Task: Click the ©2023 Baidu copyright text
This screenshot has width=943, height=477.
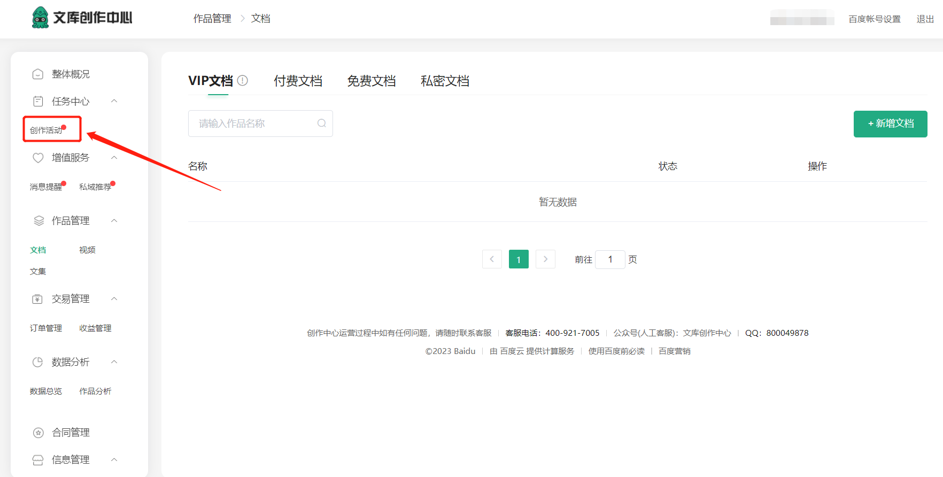Action: (x=450, y=351)
